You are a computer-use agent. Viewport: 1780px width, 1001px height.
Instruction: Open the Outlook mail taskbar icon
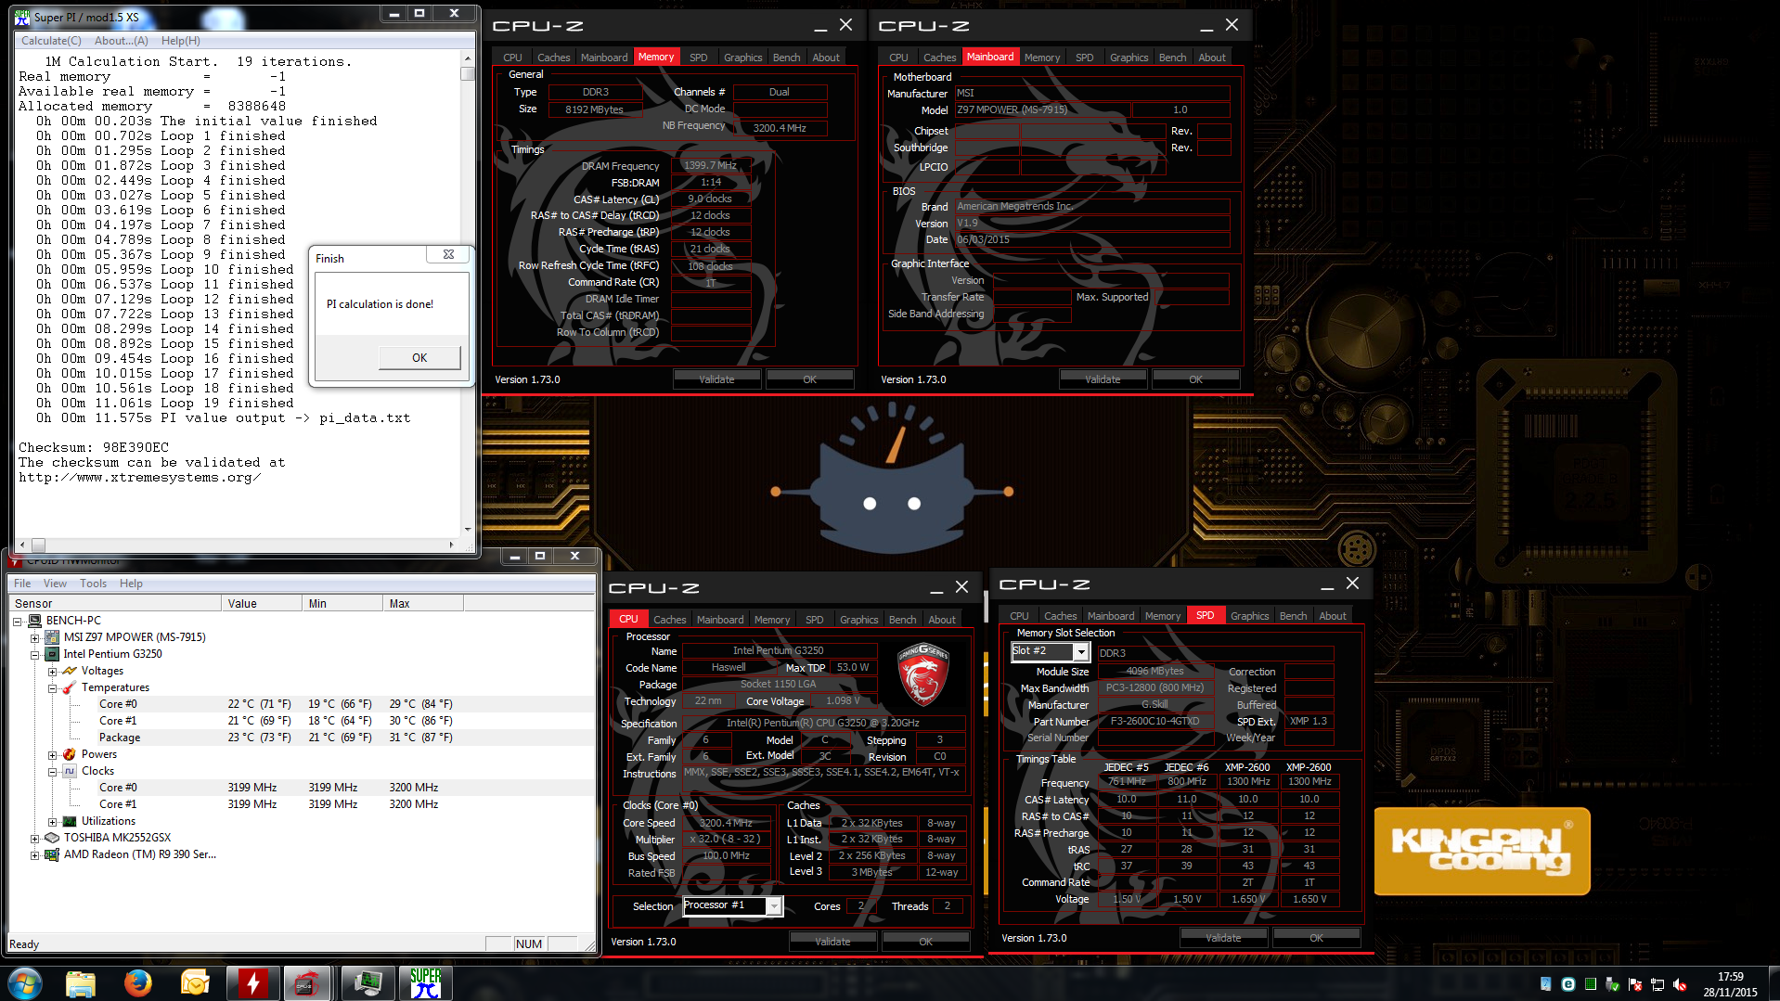[195, 982]
